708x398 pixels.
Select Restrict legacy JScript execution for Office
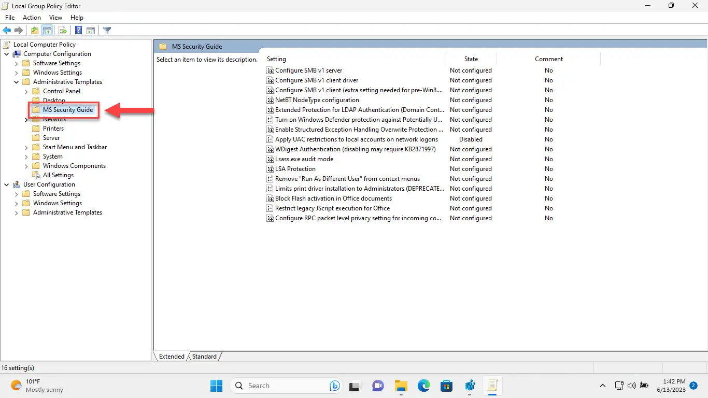click(x=332, y=208)
